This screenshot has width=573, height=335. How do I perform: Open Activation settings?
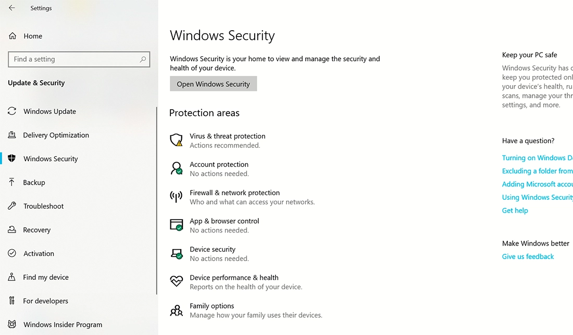click(x=39, y=253)
